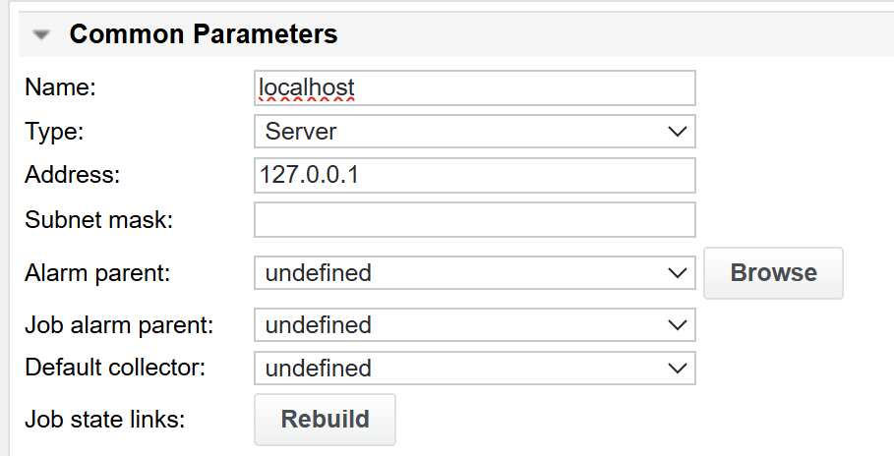Click the "Job state links:" label

pyautogui.click(x=105, y=419)
